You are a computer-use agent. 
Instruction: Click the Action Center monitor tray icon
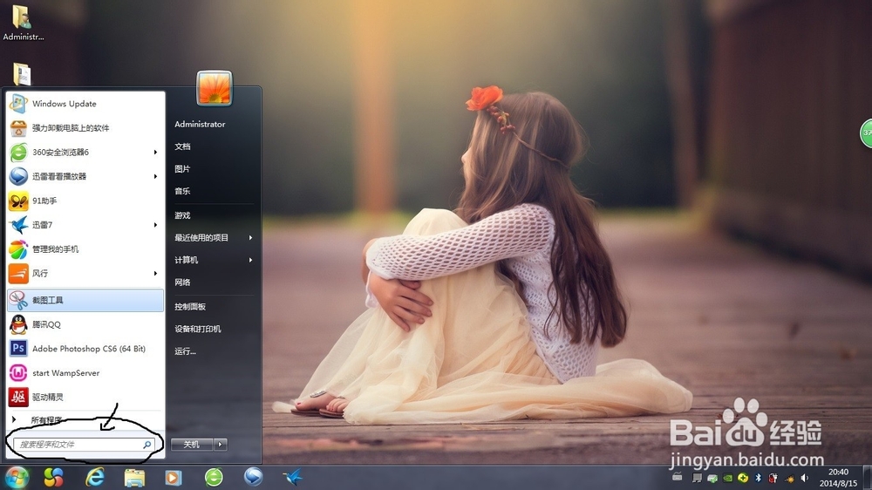coord(697,478)
